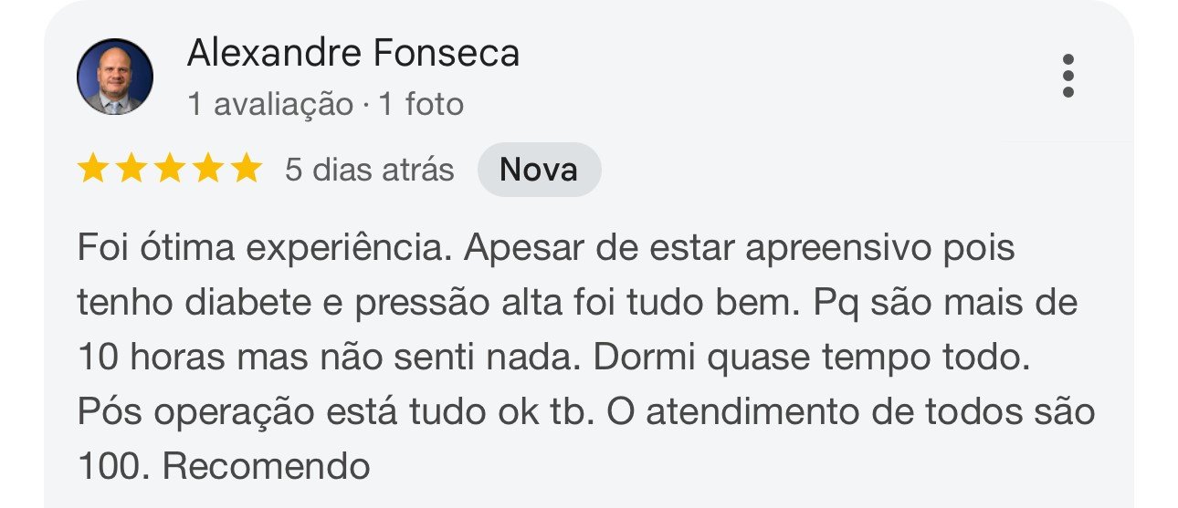Click the "Foi ótima experiência" opening sentence

(x=263, y=249)
